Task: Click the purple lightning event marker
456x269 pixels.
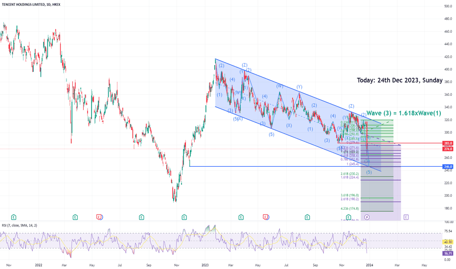Action: [367, 217]
